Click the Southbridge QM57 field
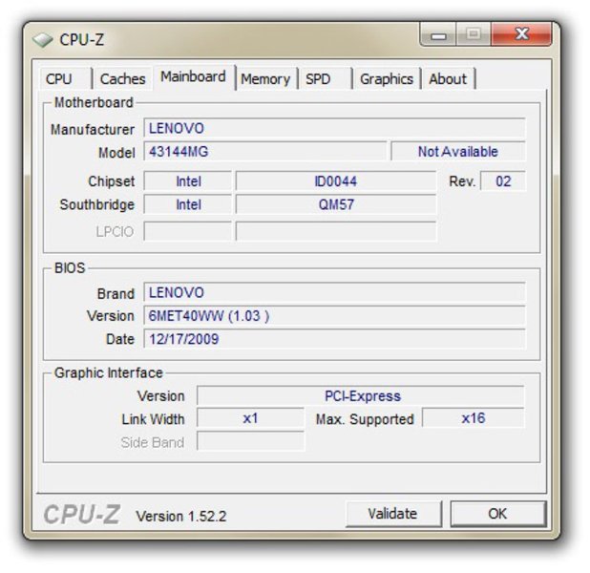This screenshot has width=590, height=573. tap(336, 204)
